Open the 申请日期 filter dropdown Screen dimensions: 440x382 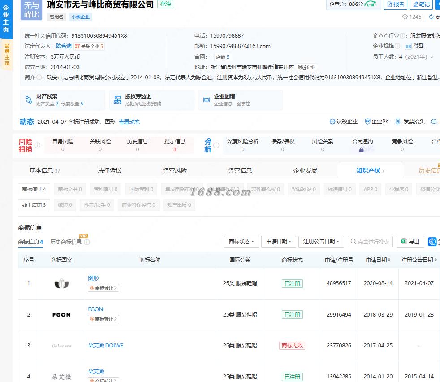coord(279,242)
